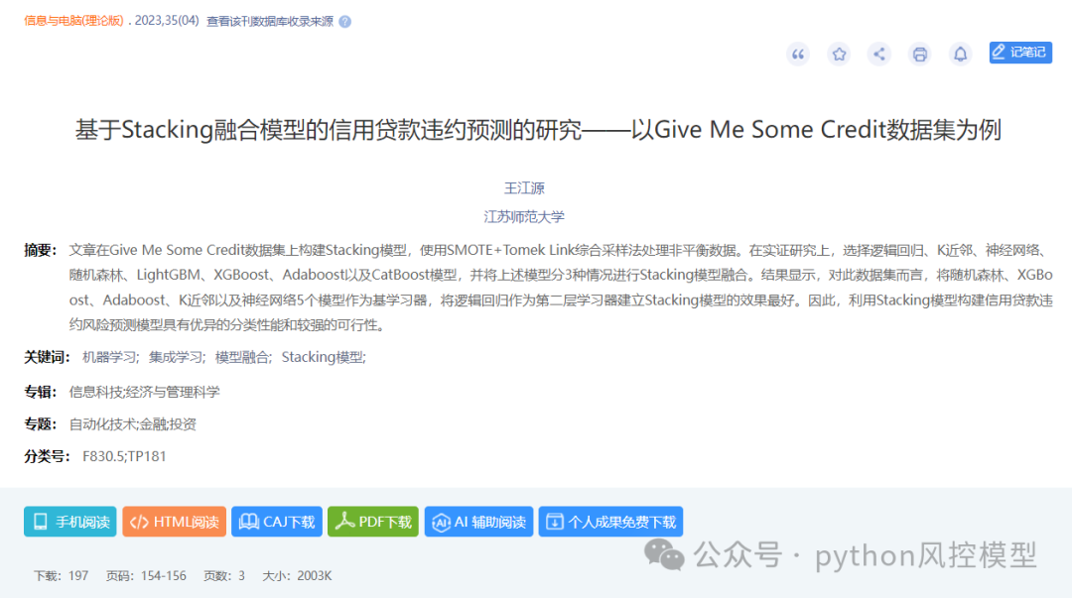Launch AI 辅助阅读
This screenshot has width=1072, height=598.
click(478, 523)
